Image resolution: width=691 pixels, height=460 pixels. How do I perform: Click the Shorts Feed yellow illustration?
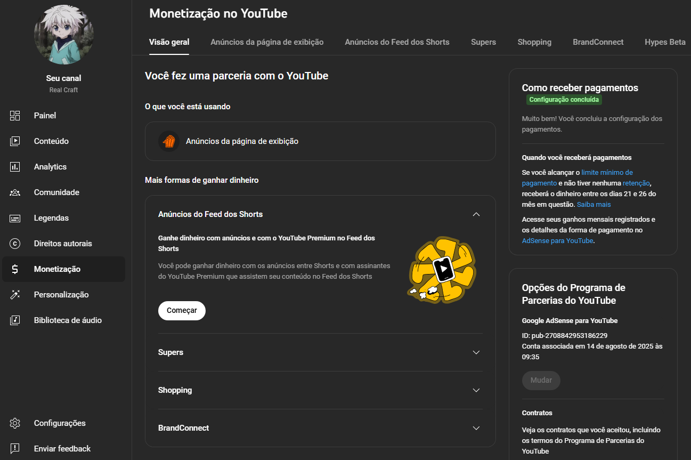click(442, 271)
